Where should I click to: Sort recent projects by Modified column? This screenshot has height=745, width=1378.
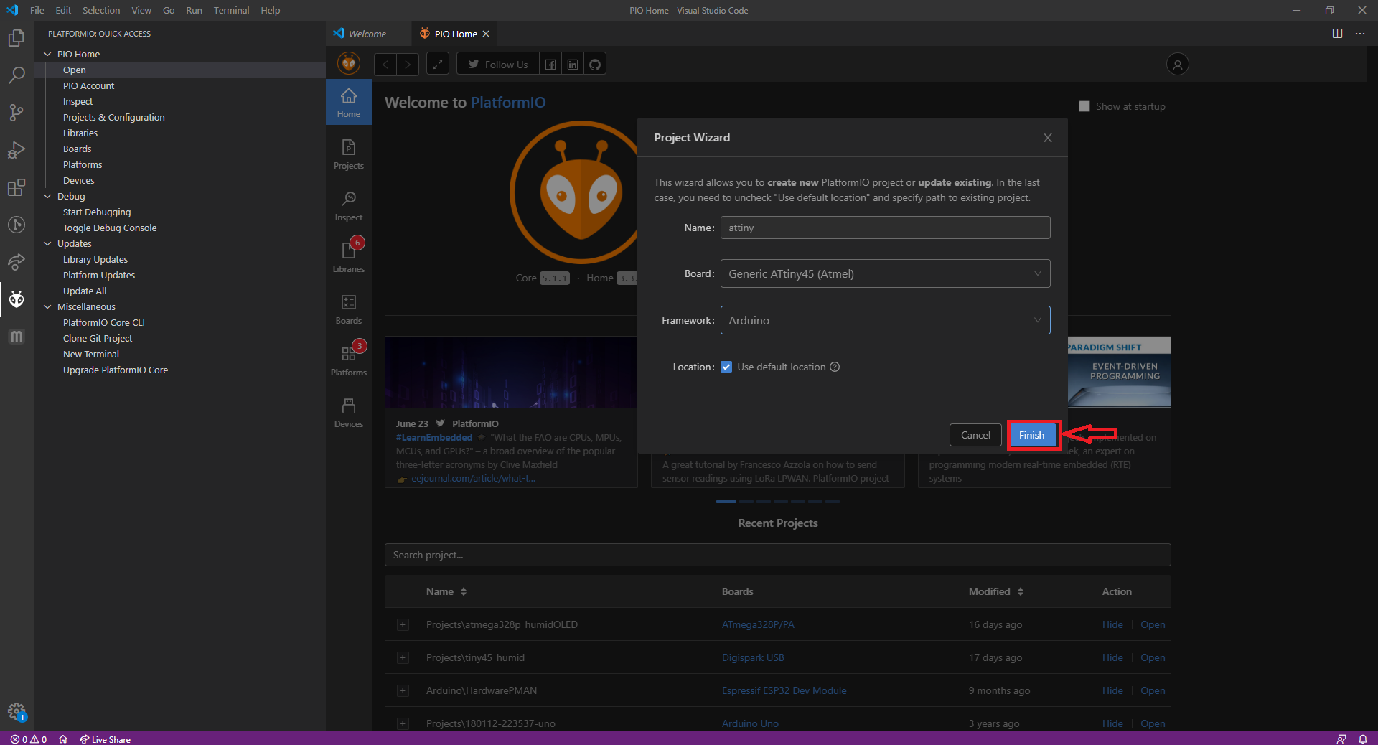coord(996,591)
